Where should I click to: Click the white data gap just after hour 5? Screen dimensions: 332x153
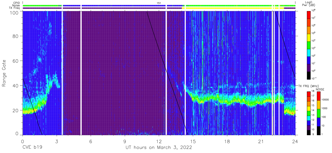coord(81,73)
